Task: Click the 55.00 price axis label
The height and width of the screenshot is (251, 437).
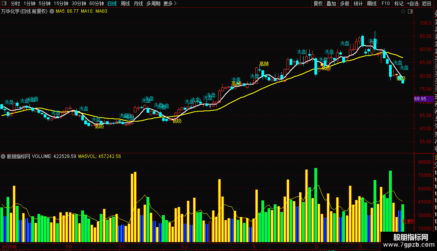Action: click(425, 142)
